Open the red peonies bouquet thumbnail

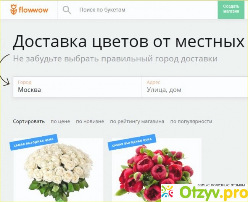[x=157, y=170]
